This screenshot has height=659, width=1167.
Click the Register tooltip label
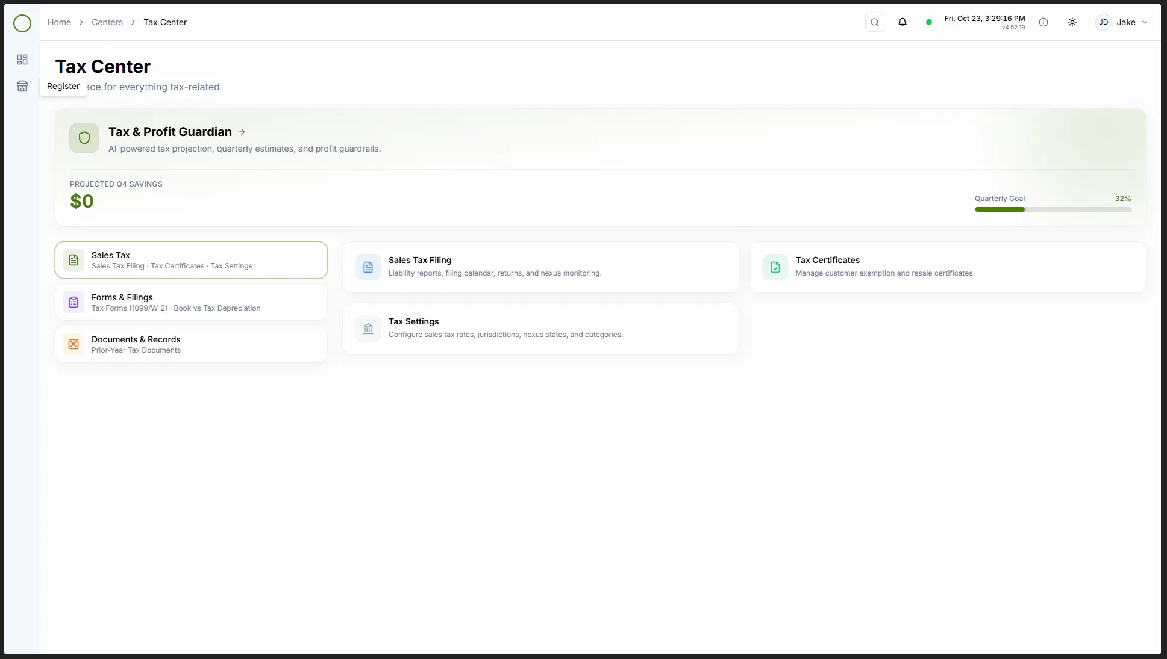coord(63,86)
